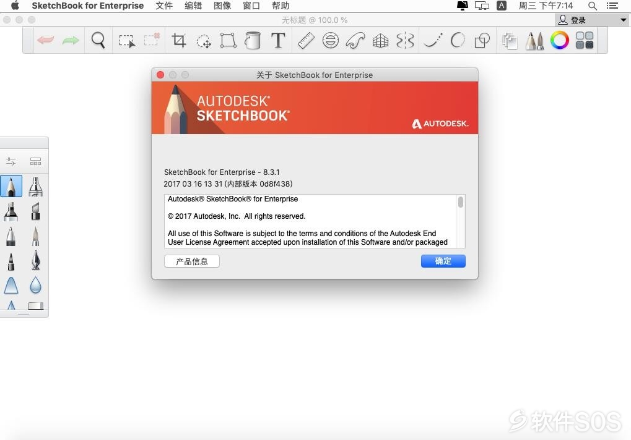The height and width of the screenshot is (440, 631).
Task: Select the Pencil brush in palette
Action: [x=11, y=186]
